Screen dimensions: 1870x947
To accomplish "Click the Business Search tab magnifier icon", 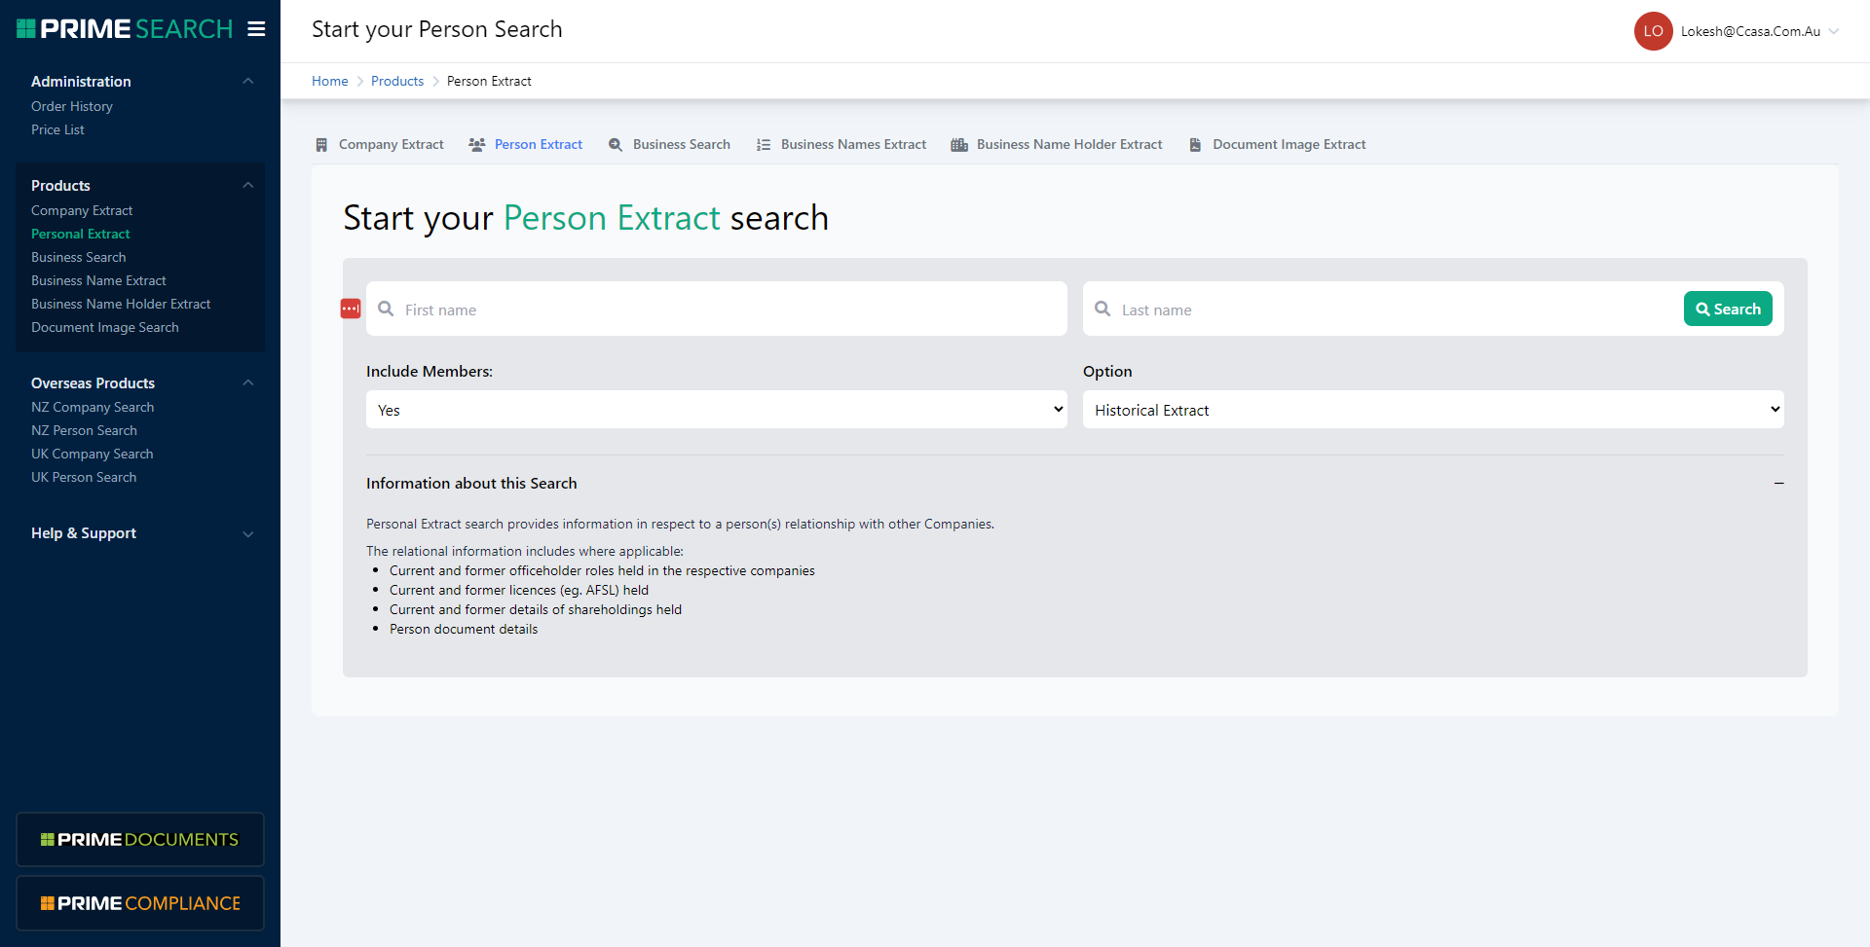I will (616, 145).
